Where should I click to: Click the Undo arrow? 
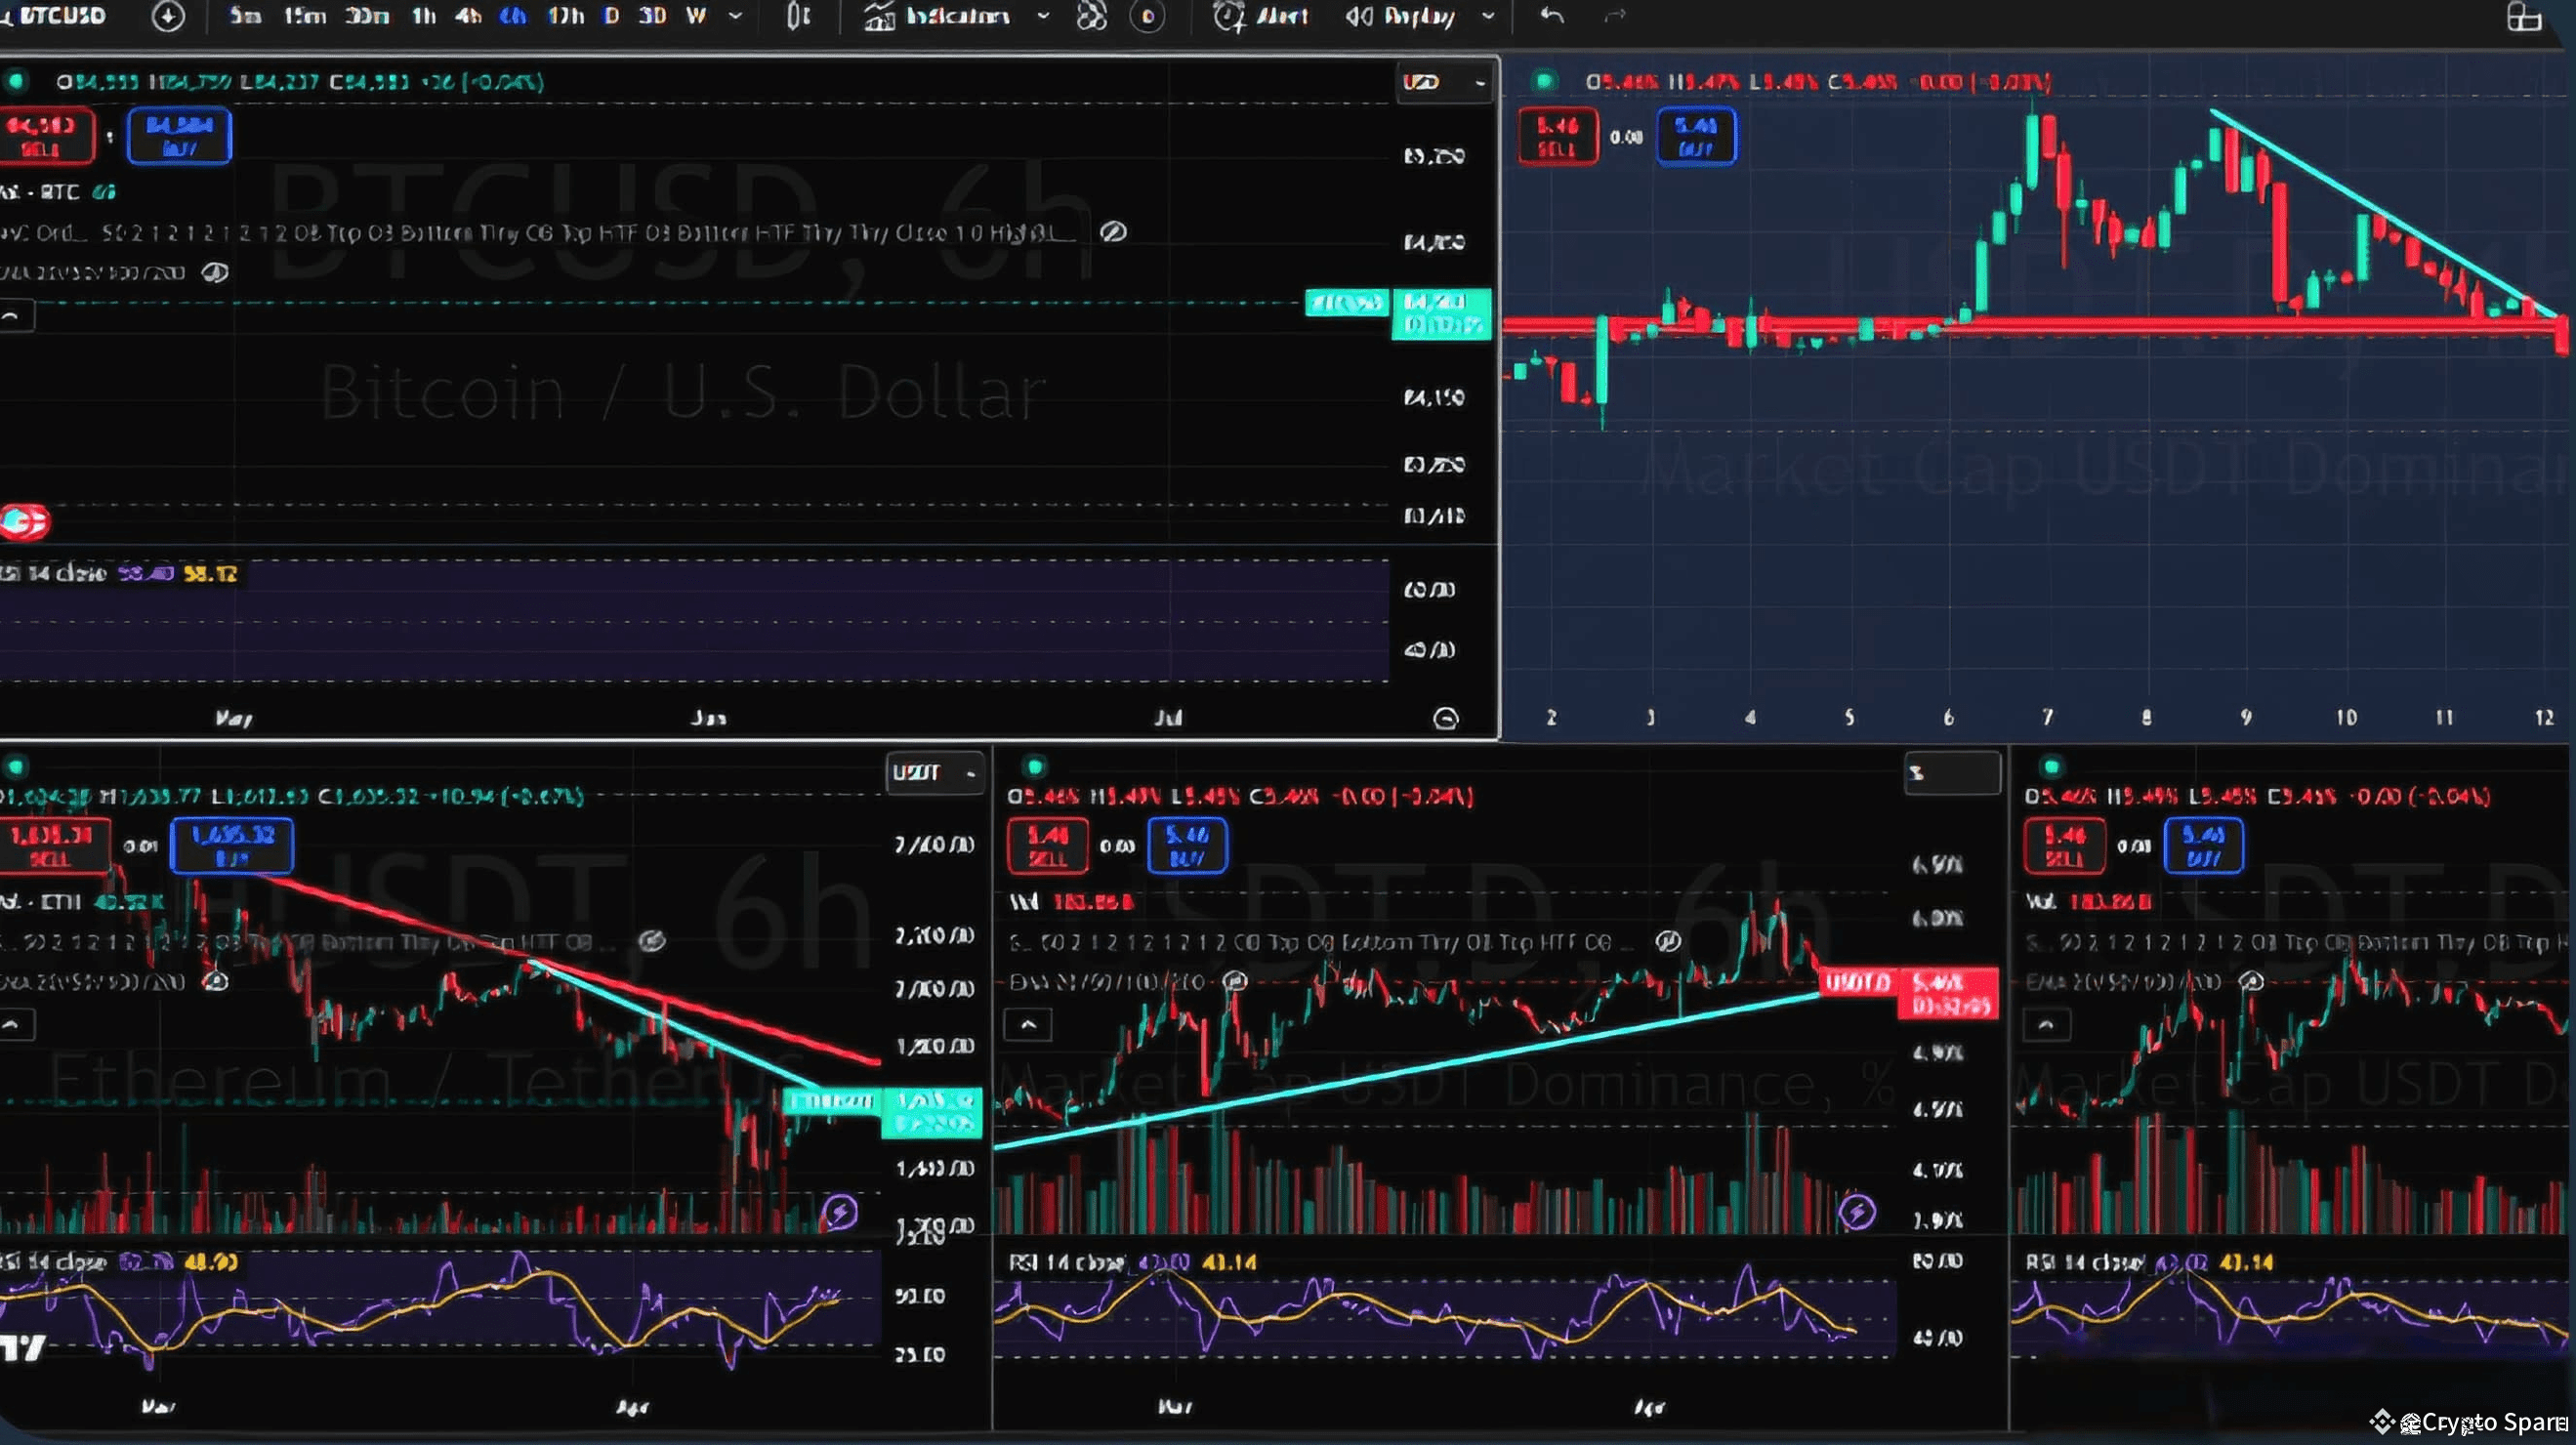1552,15
